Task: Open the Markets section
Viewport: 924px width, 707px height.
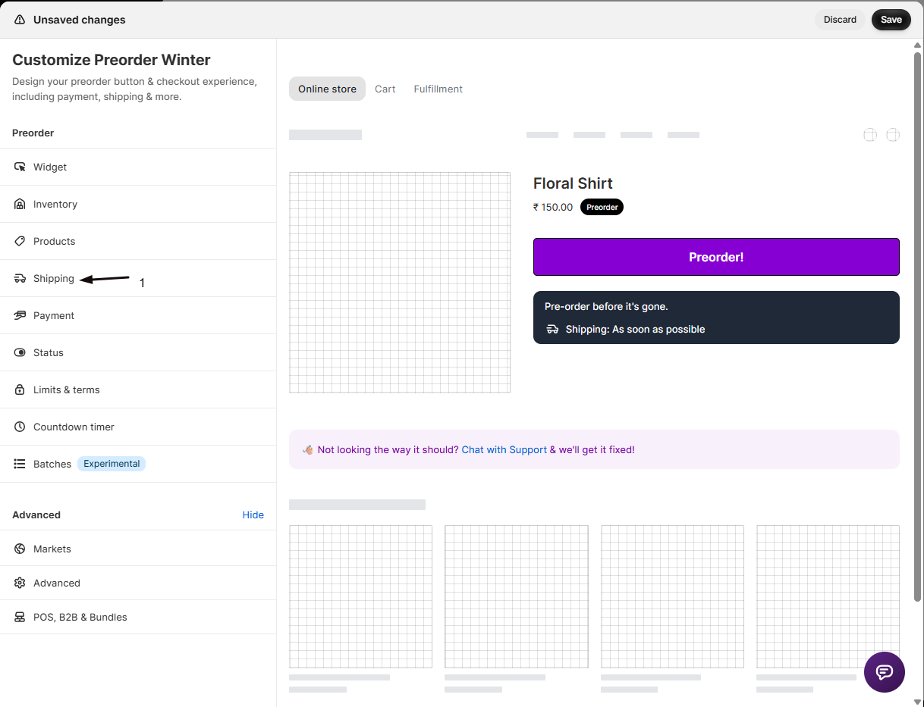Action: pos(138,549)
